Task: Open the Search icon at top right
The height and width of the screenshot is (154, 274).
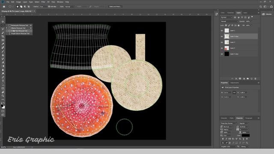Action: click(261, 7)
